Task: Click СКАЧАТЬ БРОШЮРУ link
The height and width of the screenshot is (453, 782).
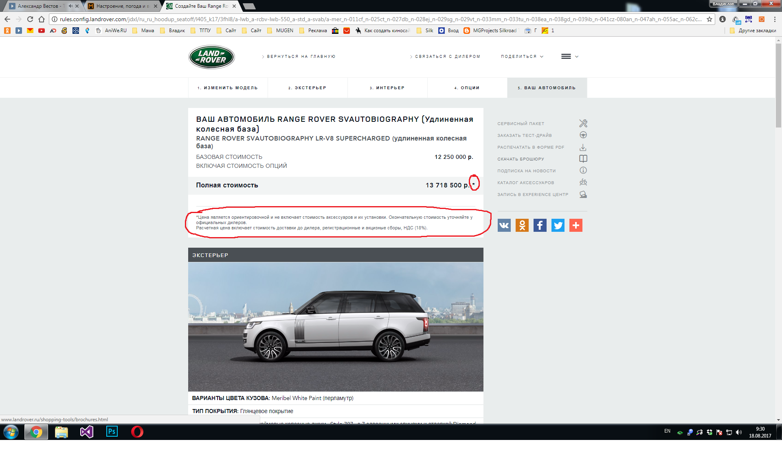Action: tap(521, 159)
